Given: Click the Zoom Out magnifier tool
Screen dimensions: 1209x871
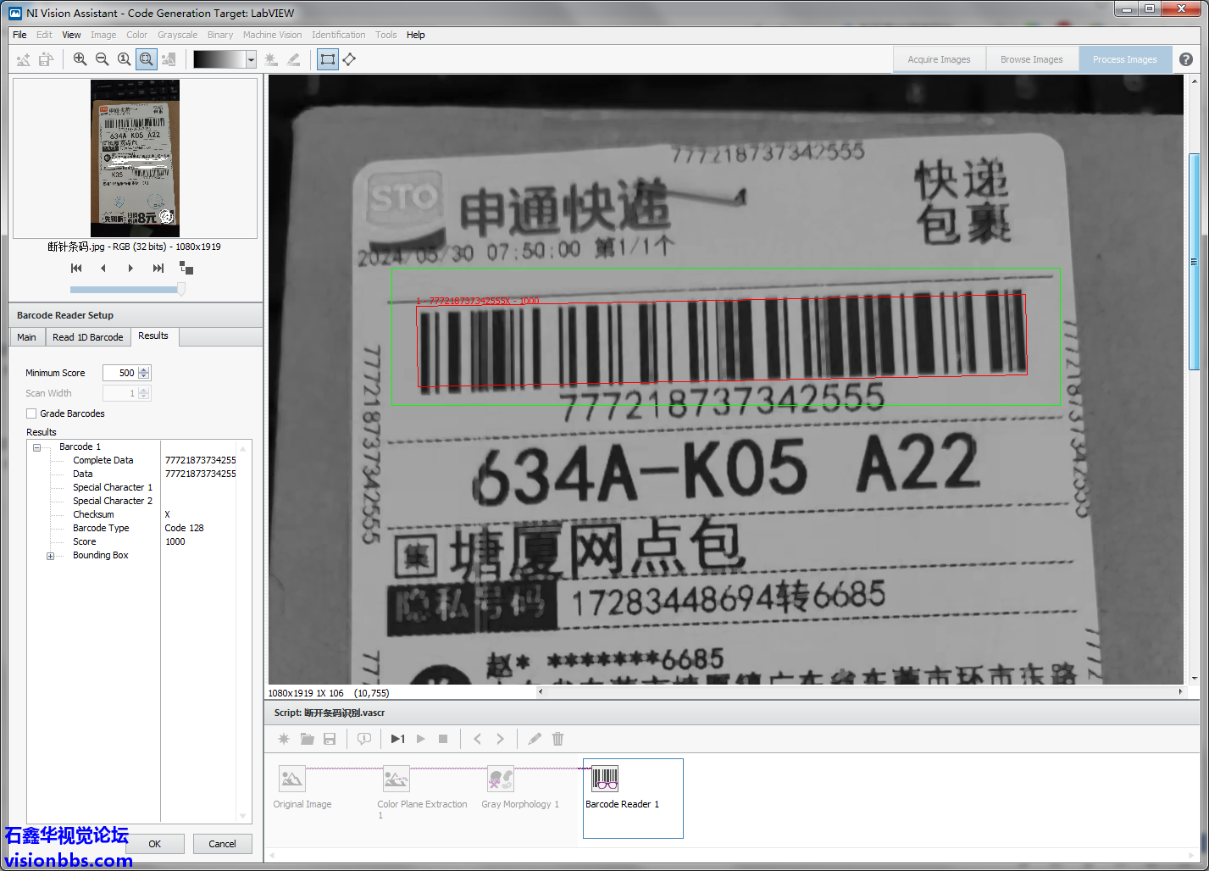Looking at the screenshot, I should (x=102, y=59).
